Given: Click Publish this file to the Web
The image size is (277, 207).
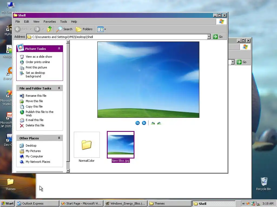Looking at the screenshot, I should coord(39,113).
